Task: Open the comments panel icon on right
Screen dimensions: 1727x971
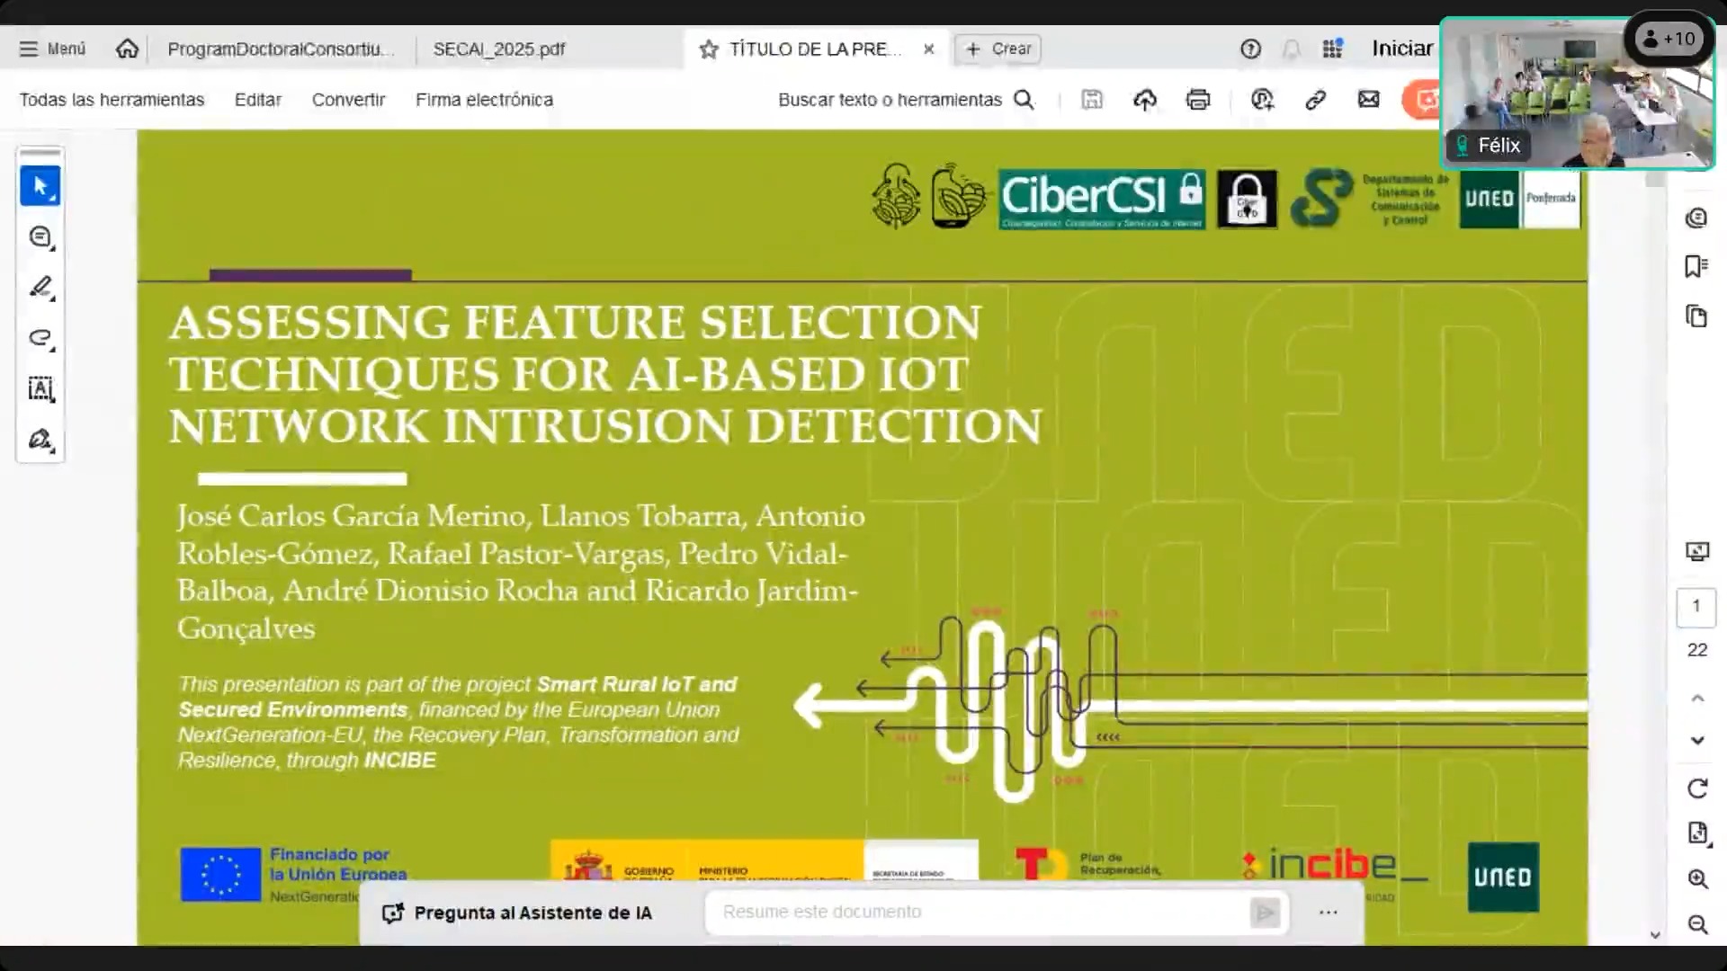Action: pyautogui.click(x=1696, y=218)
